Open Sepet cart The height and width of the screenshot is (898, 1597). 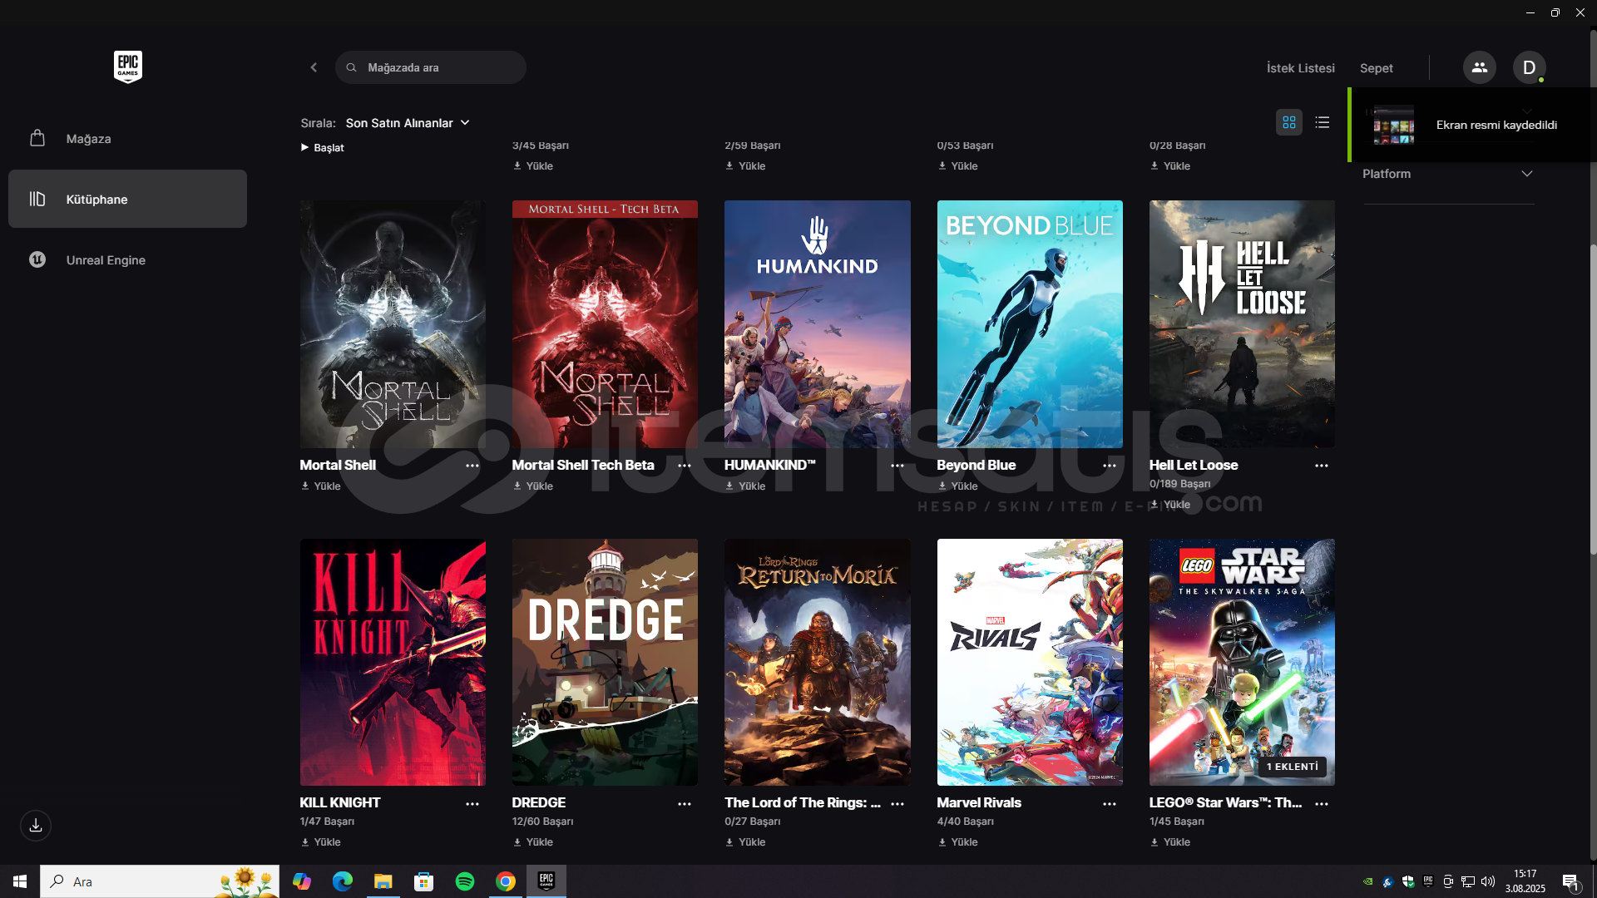pyautogui.click(x=1376, y=68)
